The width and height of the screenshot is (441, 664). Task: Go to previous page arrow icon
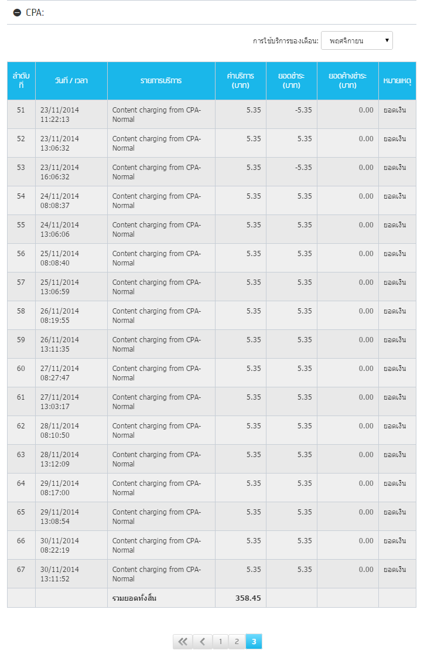point(202,642)
